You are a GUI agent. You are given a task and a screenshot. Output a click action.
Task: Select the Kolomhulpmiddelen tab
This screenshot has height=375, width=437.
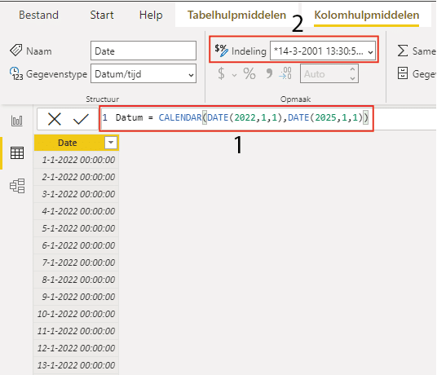click(367, 15)
